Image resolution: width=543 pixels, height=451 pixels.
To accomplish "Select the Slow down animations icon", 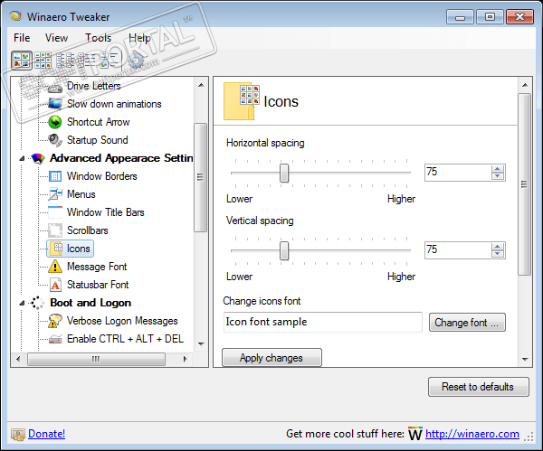I will pos(54,104).
